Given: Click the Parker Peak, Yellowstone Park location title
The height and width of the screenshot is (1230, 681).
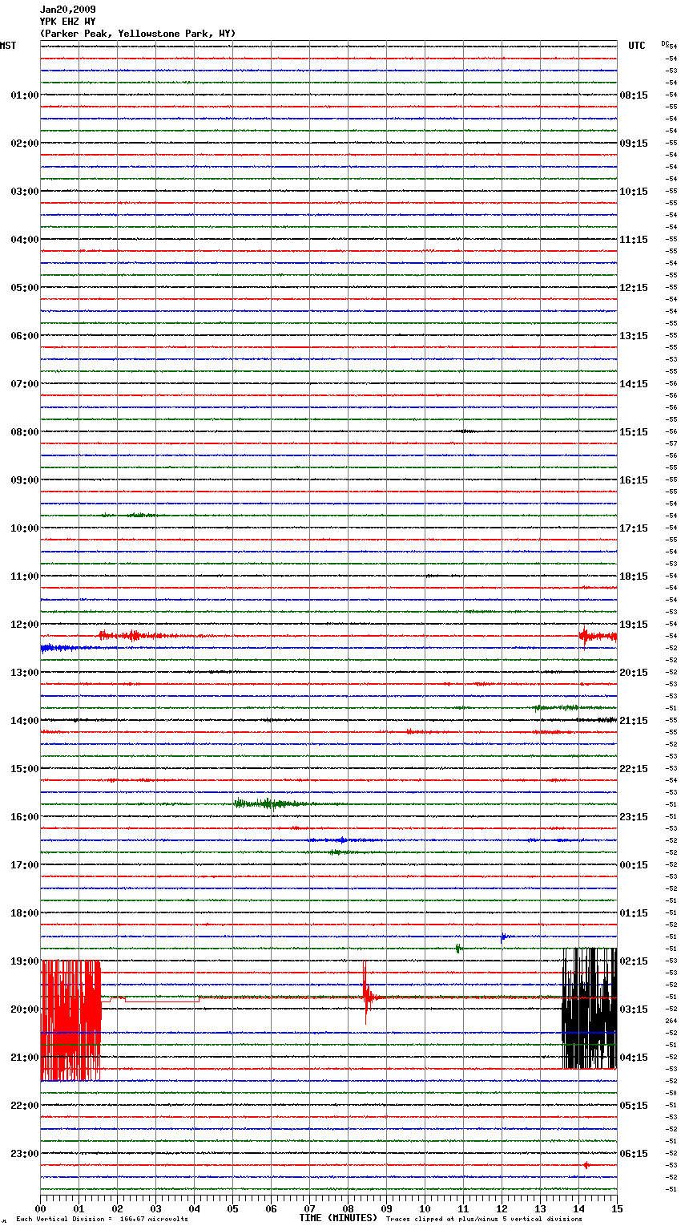Looking at the screenshot, I should [x=138, y=34].
